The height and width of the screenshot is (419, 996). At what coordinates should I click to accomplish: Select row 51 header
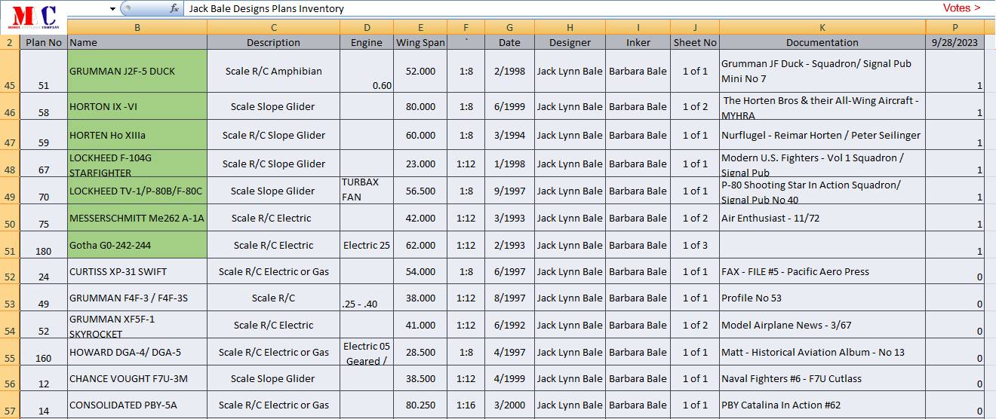10,245
